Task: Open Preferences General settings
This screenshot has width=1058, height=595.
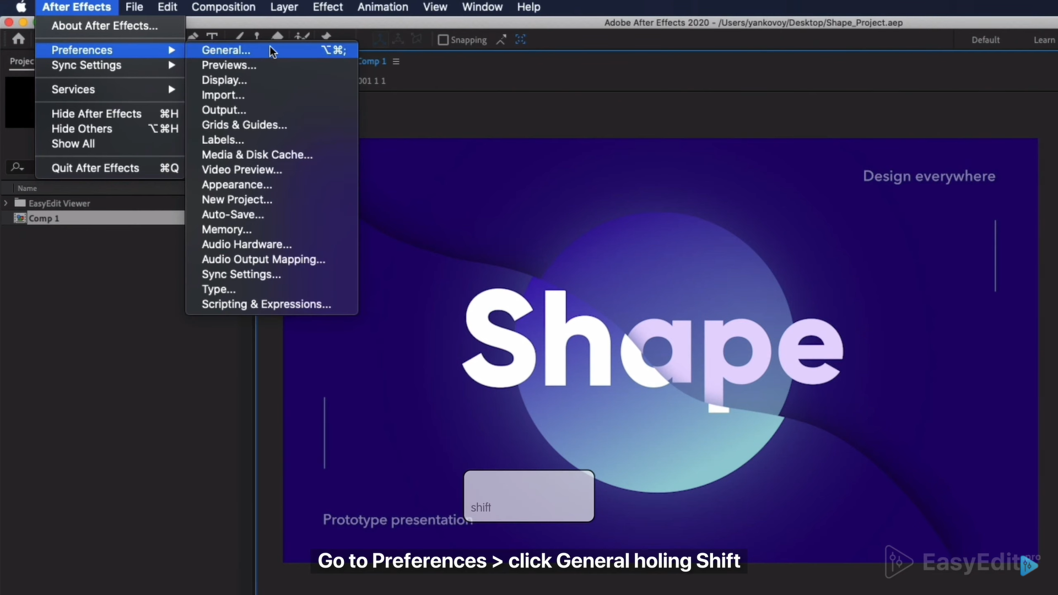Action: click(x=226, y=50)
